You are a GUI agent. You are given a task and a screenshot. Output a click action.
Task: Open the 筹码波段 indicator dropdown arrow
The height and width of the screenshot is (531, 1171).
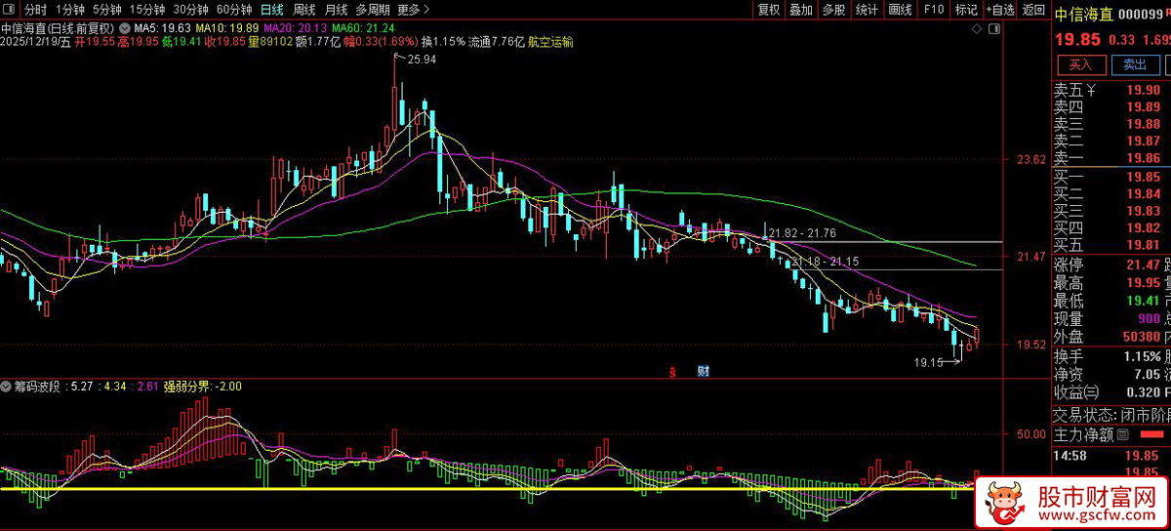(x=7, y=387)
